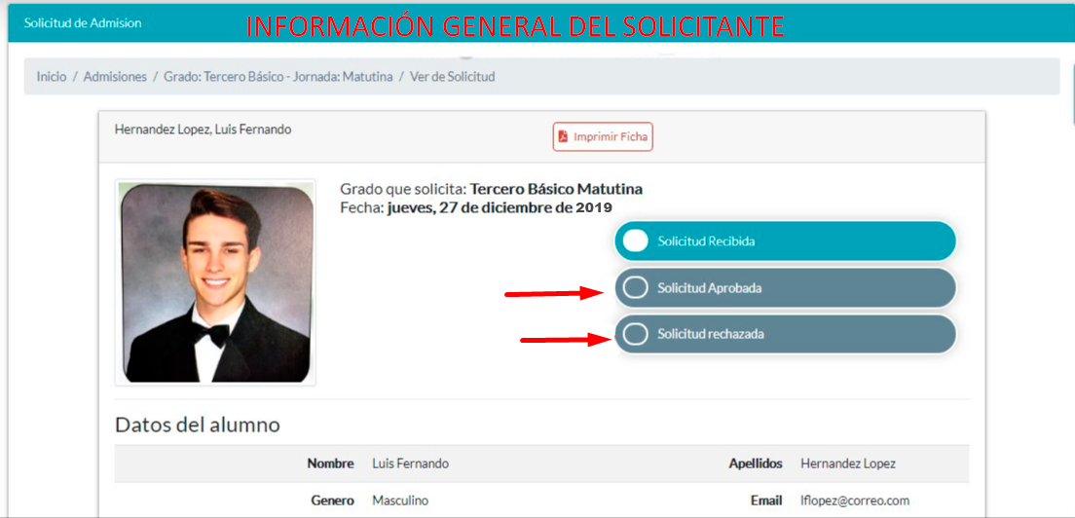1075x518 pixels.
Task: Click the Datos del alumno section heading
Action: click(198, 425)
